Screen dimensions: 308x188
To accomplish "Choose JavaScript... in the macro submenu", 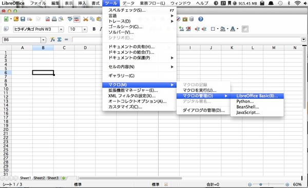I will pos(257,113).
